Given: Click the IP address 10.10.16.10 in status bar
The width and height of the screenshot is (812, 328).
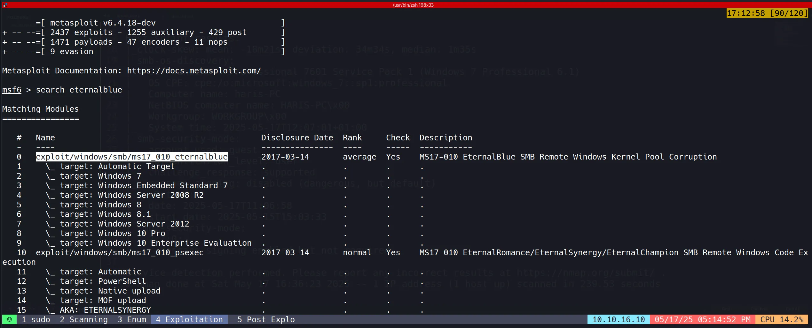Looking at the screenshot, I should tap(619, 319).
